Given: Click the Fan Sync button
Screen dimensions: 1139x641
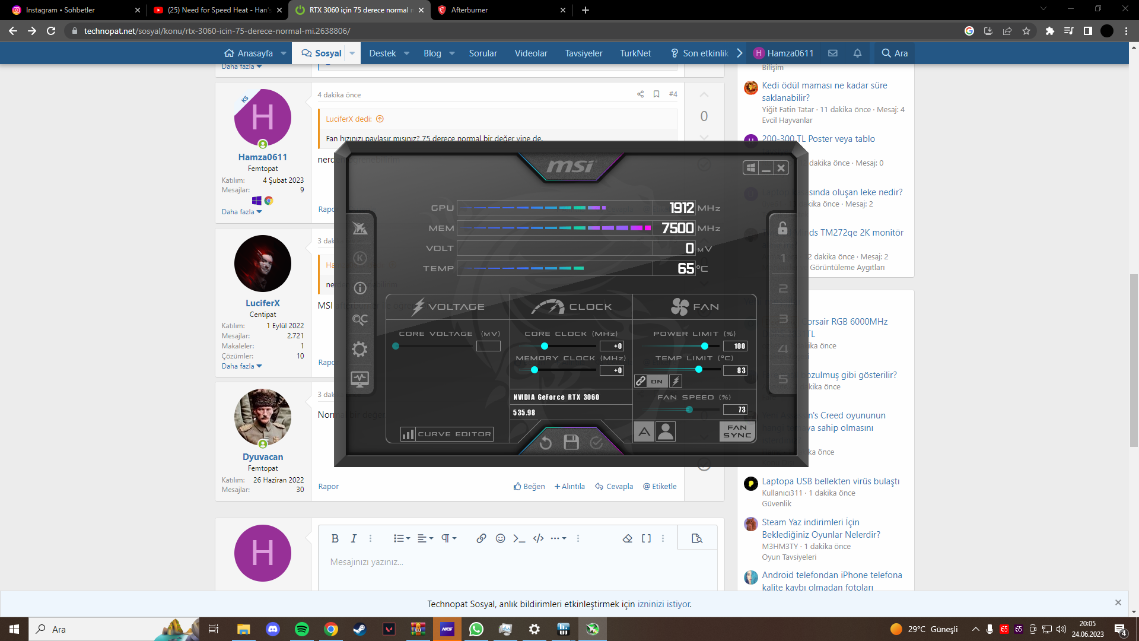Looking at the screenshot, I should click(x=737, y=431).
